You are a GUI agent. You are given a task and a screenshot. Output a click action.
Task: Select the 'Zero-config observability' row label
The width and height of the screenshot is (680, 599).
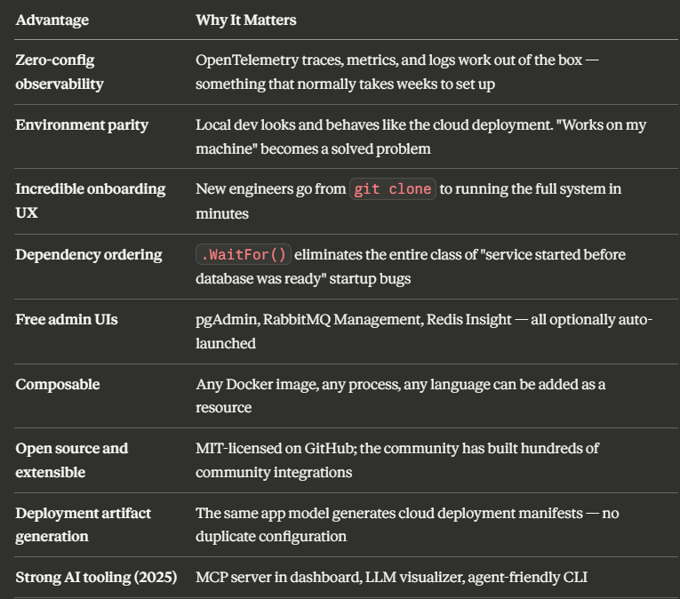click(60, 72)
